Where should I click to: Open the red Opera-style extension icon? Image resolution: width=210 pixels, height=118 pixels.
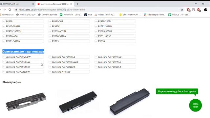coord(188,10)
